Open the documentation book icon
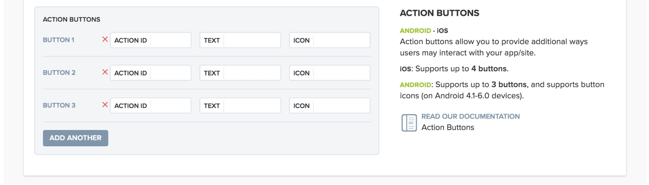 (409, 123)
